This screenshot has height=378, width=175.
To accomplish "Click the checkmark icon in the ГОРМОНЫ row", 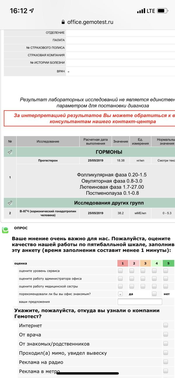I will 10,152.
